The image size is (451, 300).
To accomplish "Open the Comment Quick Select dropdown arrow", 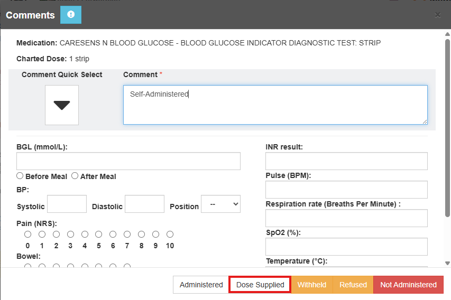I will (62, 105).
